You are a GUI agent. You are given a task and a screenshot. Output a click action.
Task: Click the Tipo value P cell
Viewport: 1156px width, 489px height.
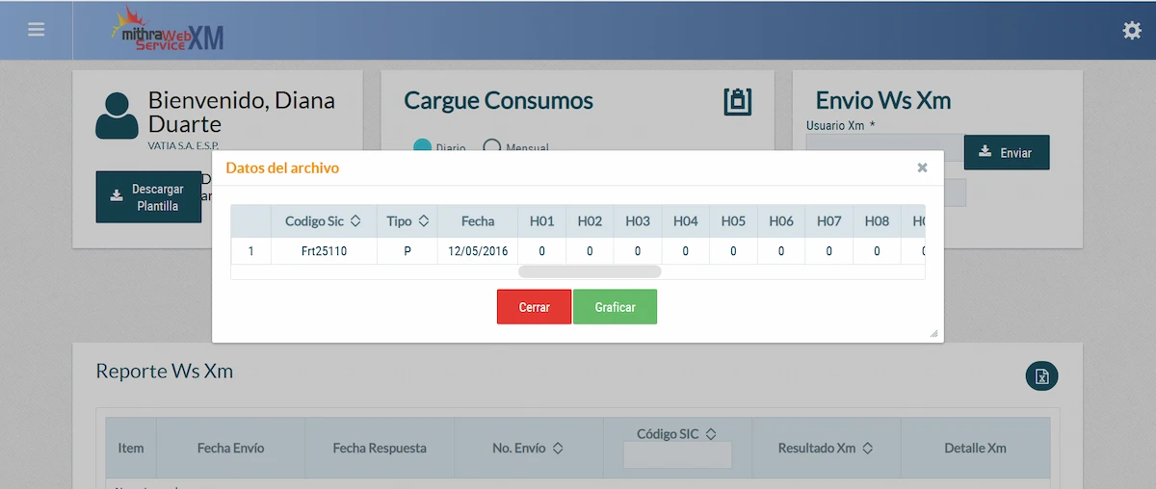(x=407, y=251)
